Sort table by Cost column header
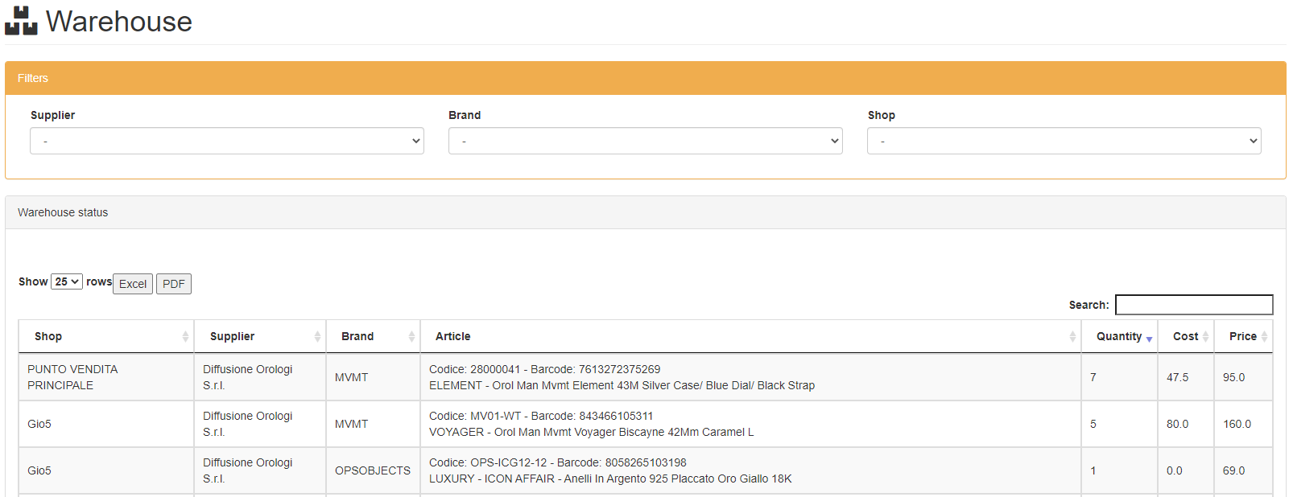Viewport: 1293px width, 497px height. click(1186, 336)
